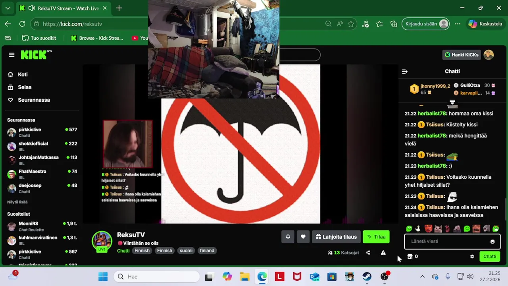508x286 pixels.
Task: Open Browse - Kick Stream bookmark
Action: [97, 38]
